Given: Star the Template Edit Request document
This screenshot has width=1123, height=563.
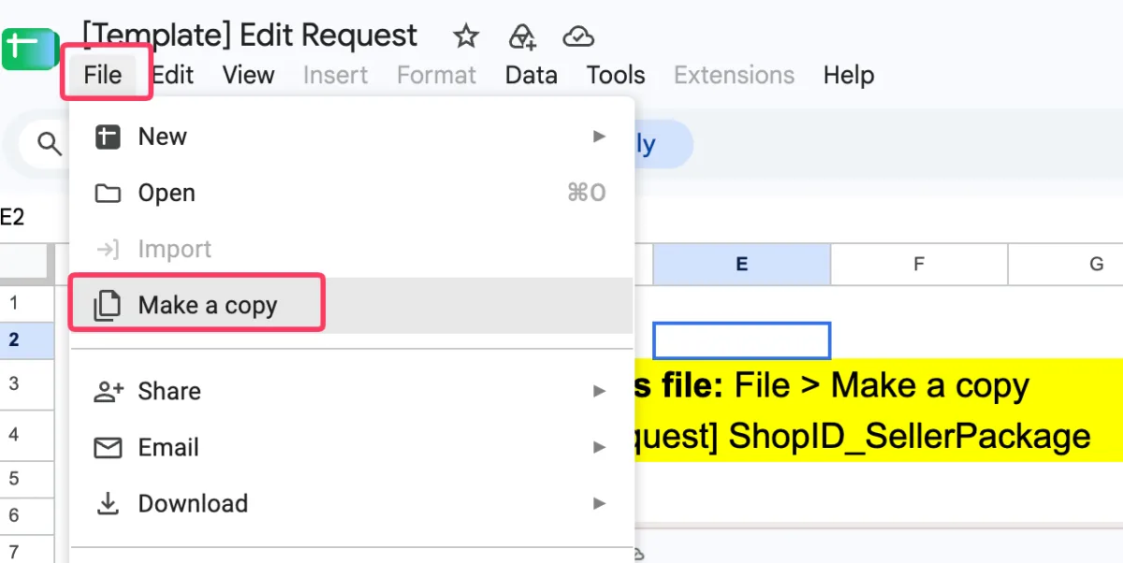Looking at the screenshot, I should coord(466,36).
